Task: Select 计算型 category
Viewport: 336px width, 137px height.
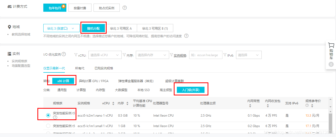Action: [x=81, y=90]
